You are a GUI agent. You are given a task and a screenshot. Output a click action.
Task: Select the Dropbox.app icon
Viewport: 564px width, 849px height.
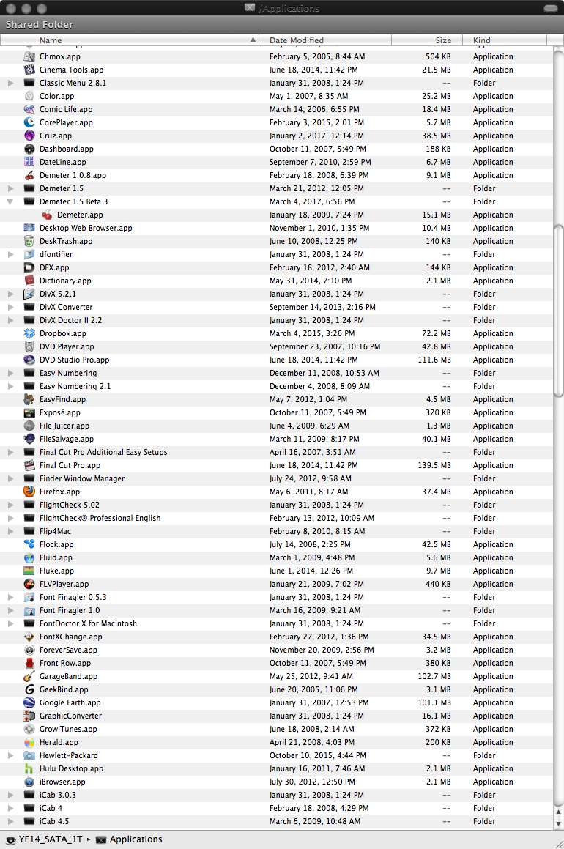click(29, 333)
